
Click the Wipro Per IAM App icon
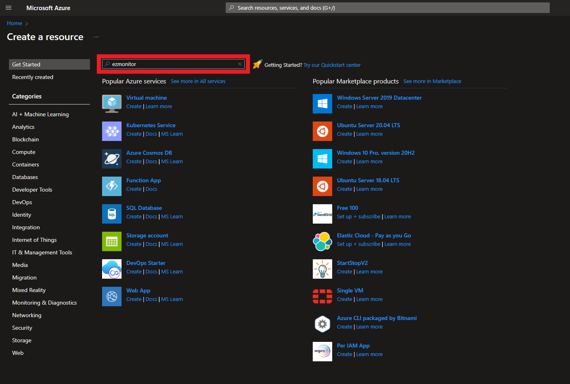point(322,352)
